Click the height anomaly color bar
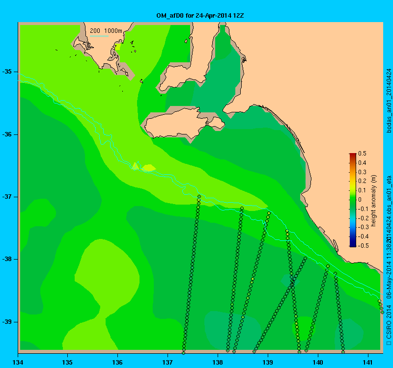Image resolution: width=393 pixels, height=368 pixels. [x=353, y=200]
